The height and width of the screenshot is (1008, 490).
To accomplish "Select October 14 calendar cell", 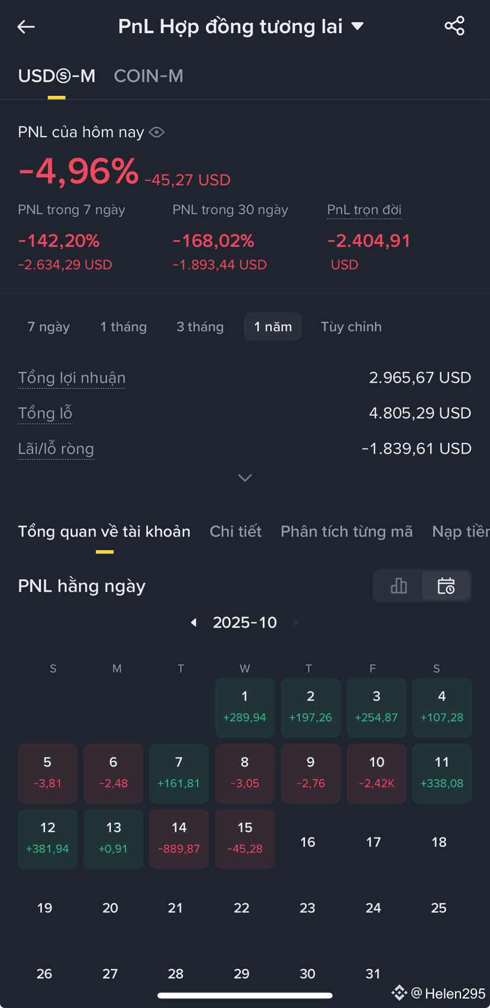I will tap(179, 839).
